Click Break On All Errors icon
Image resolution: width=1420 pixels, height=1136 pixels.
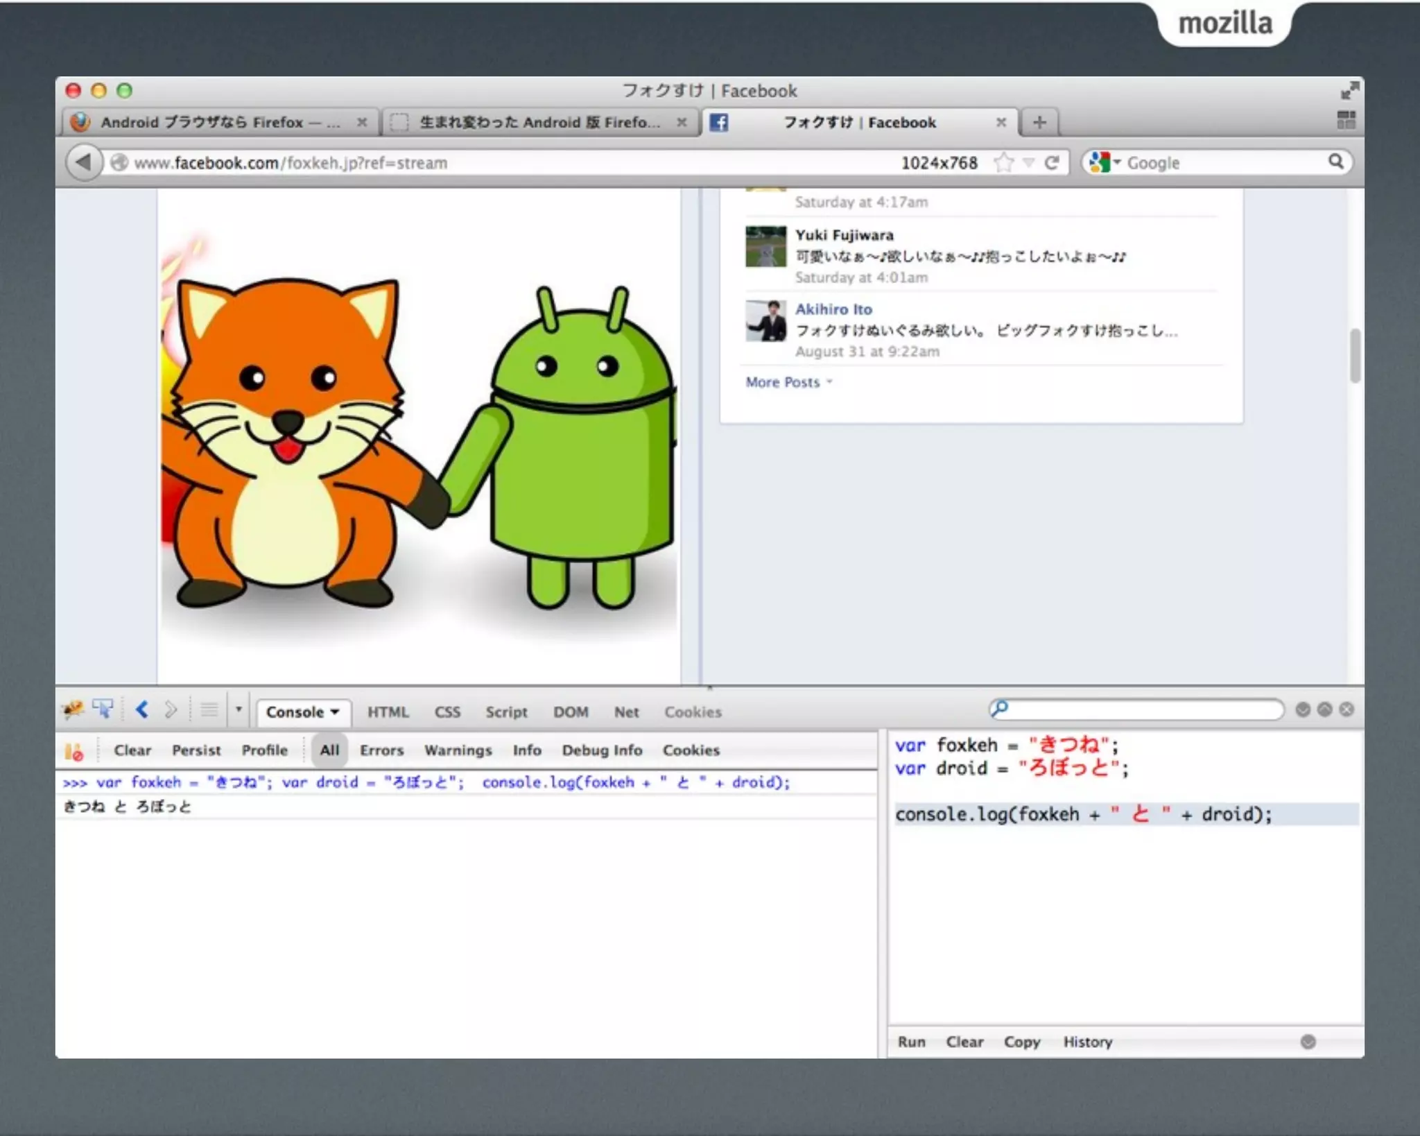click(x=73, y=751)
